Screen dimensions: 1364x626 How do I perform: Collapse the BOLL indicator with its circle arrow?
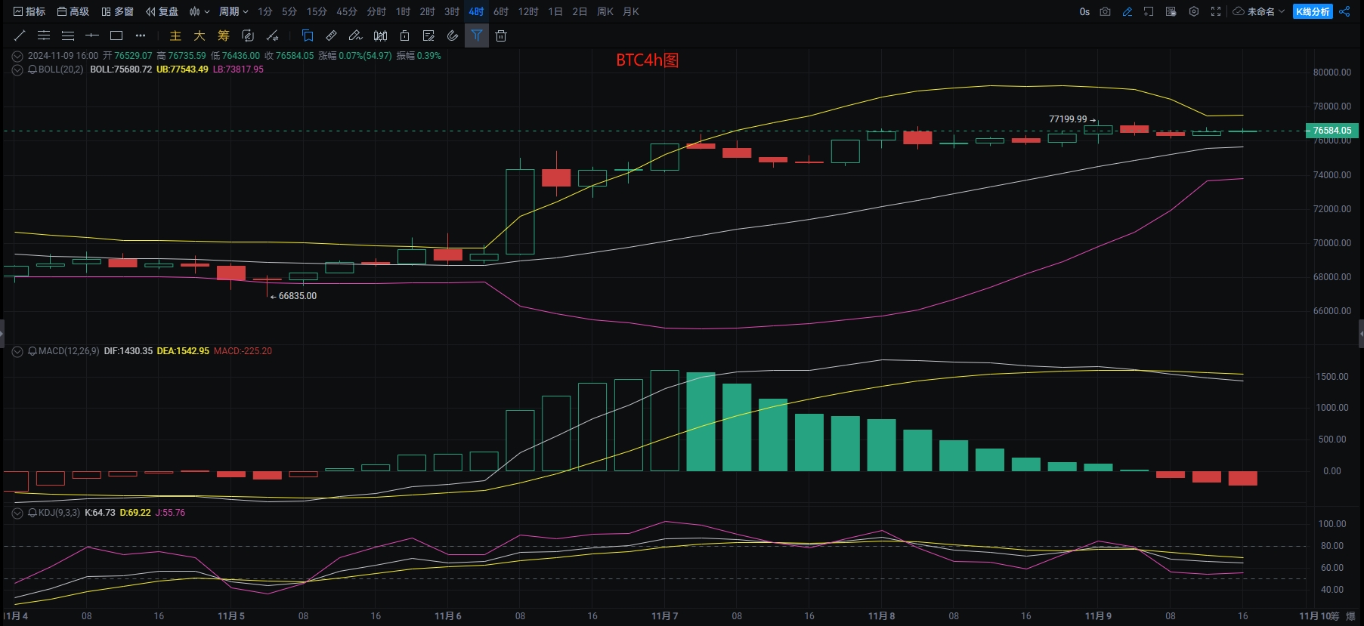tap(17, 69)
